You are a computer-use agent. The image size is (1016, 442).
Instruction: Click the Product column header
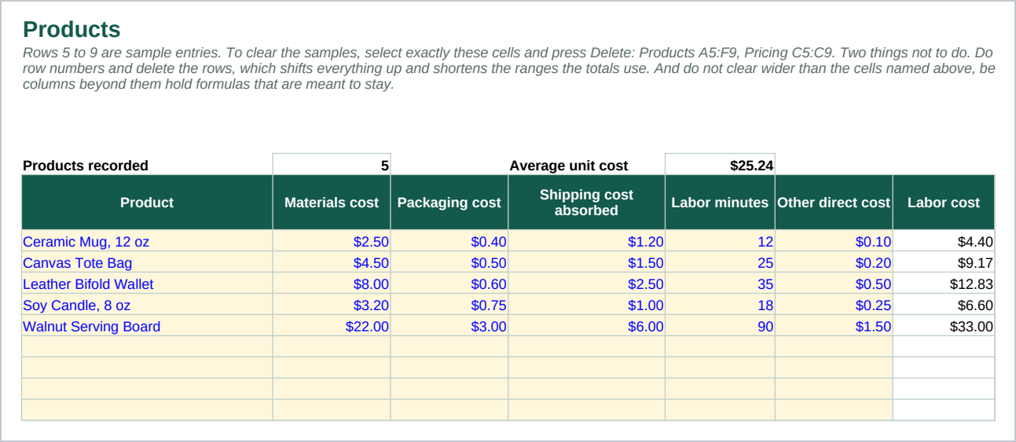pos(147,203)
